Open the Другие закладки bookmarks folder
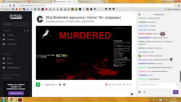This screenshot has height=102, width=181. pos(172,9)
